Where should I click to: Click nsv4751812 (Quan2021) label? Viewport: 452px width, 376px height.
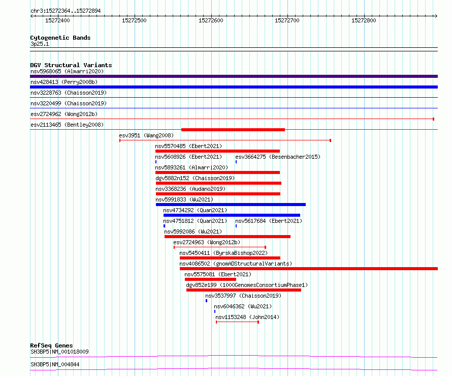tap(195, 221)
